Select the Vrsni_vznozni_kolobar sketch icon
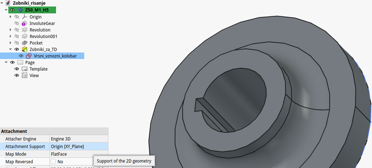This screenshot has width=372, height=168. point(29,56)
